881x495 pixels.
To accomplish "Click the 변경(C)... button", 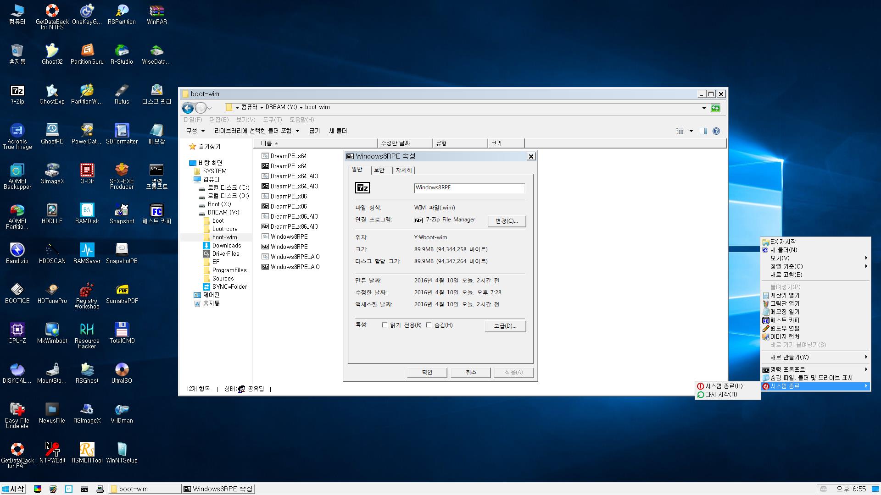I will [x=507, y=221].
